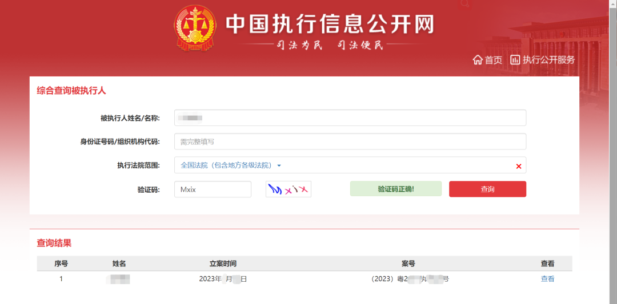
Task: Click the red 查询 button
Action: (x=487, y=189)
